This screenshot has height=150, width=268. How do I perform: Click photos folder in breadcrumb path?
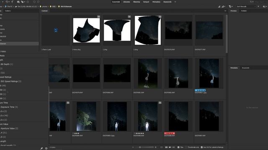(x=44, y=7)
